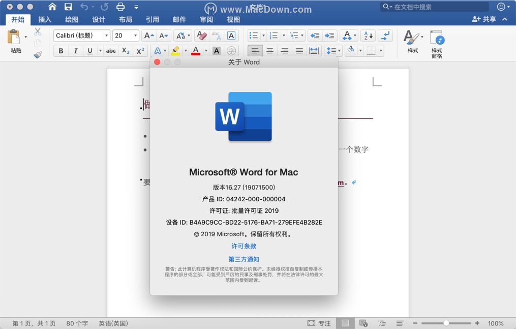Justify the paragraph text
Screen dimensions: 516x329
point(299,51)
